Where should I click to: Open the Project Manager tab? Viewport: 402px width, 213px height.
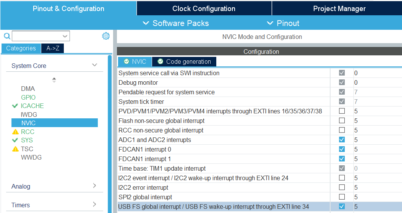coord(339,8)
